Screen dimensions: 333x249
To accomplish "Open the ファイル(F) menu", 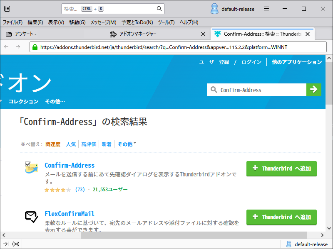I will tap(12, 22).
